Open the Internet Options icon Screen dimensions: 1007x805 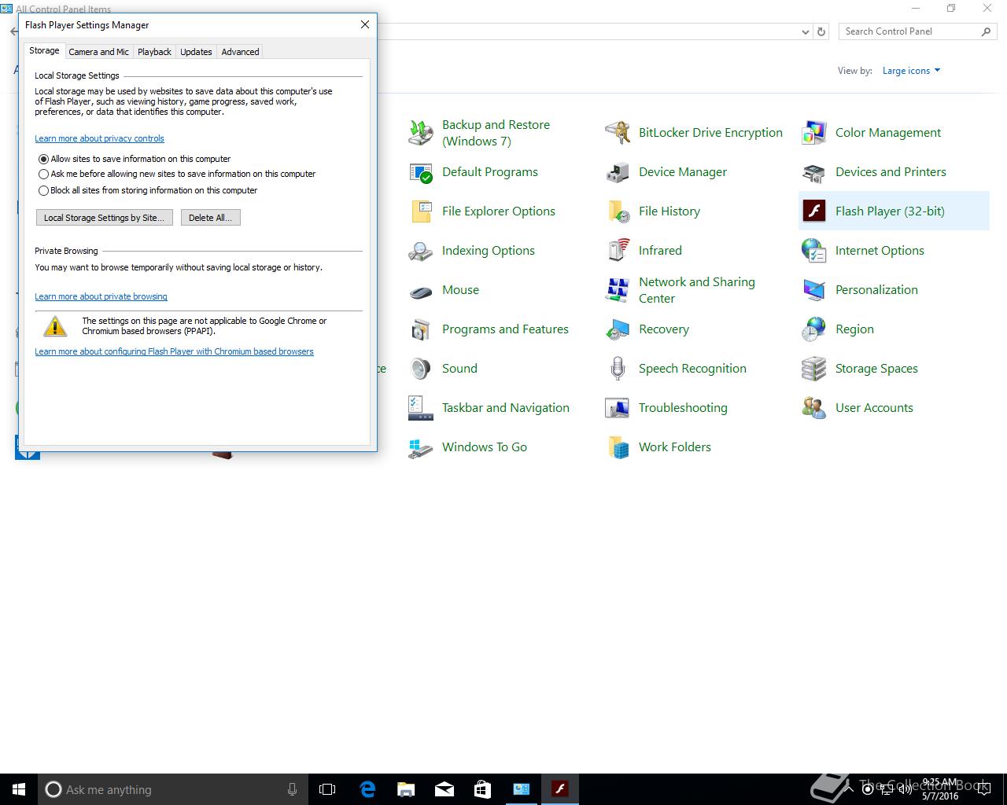(x=814, y=251)
